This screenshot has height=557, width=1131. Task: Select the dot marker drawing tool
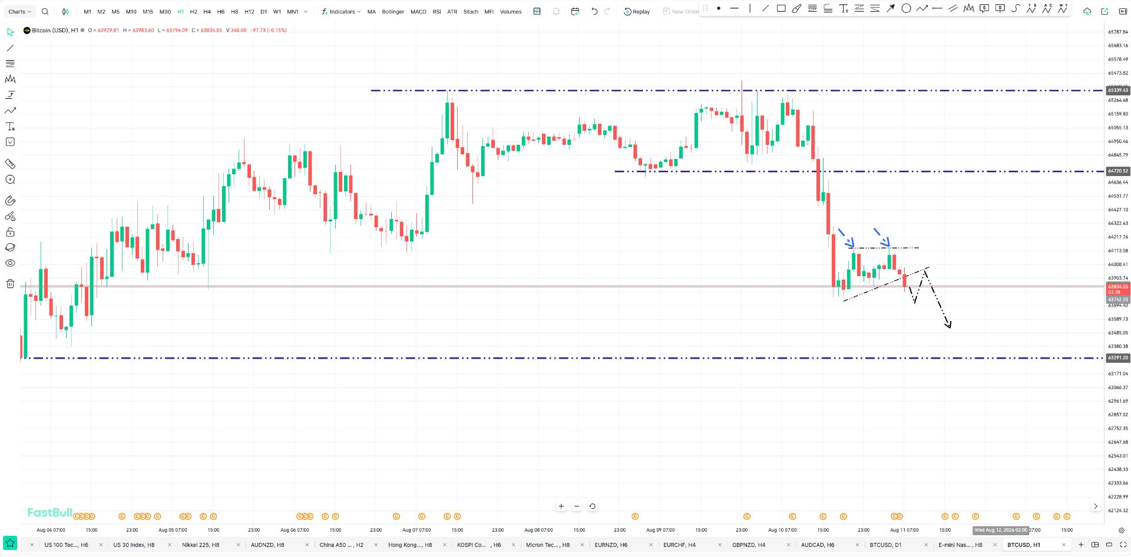[719, 8]
